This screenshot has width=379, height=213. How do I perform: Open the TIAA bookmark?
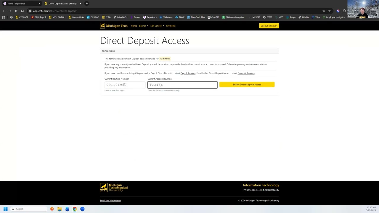(x=316, y=17)
